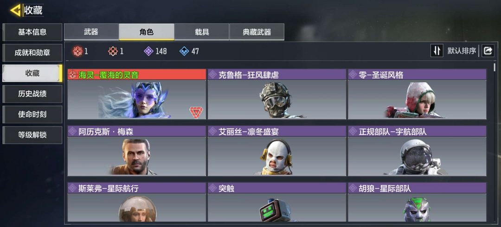Open the 默认排序 sort dropdown
Viewport: 501px width, 227px height.
462,50
